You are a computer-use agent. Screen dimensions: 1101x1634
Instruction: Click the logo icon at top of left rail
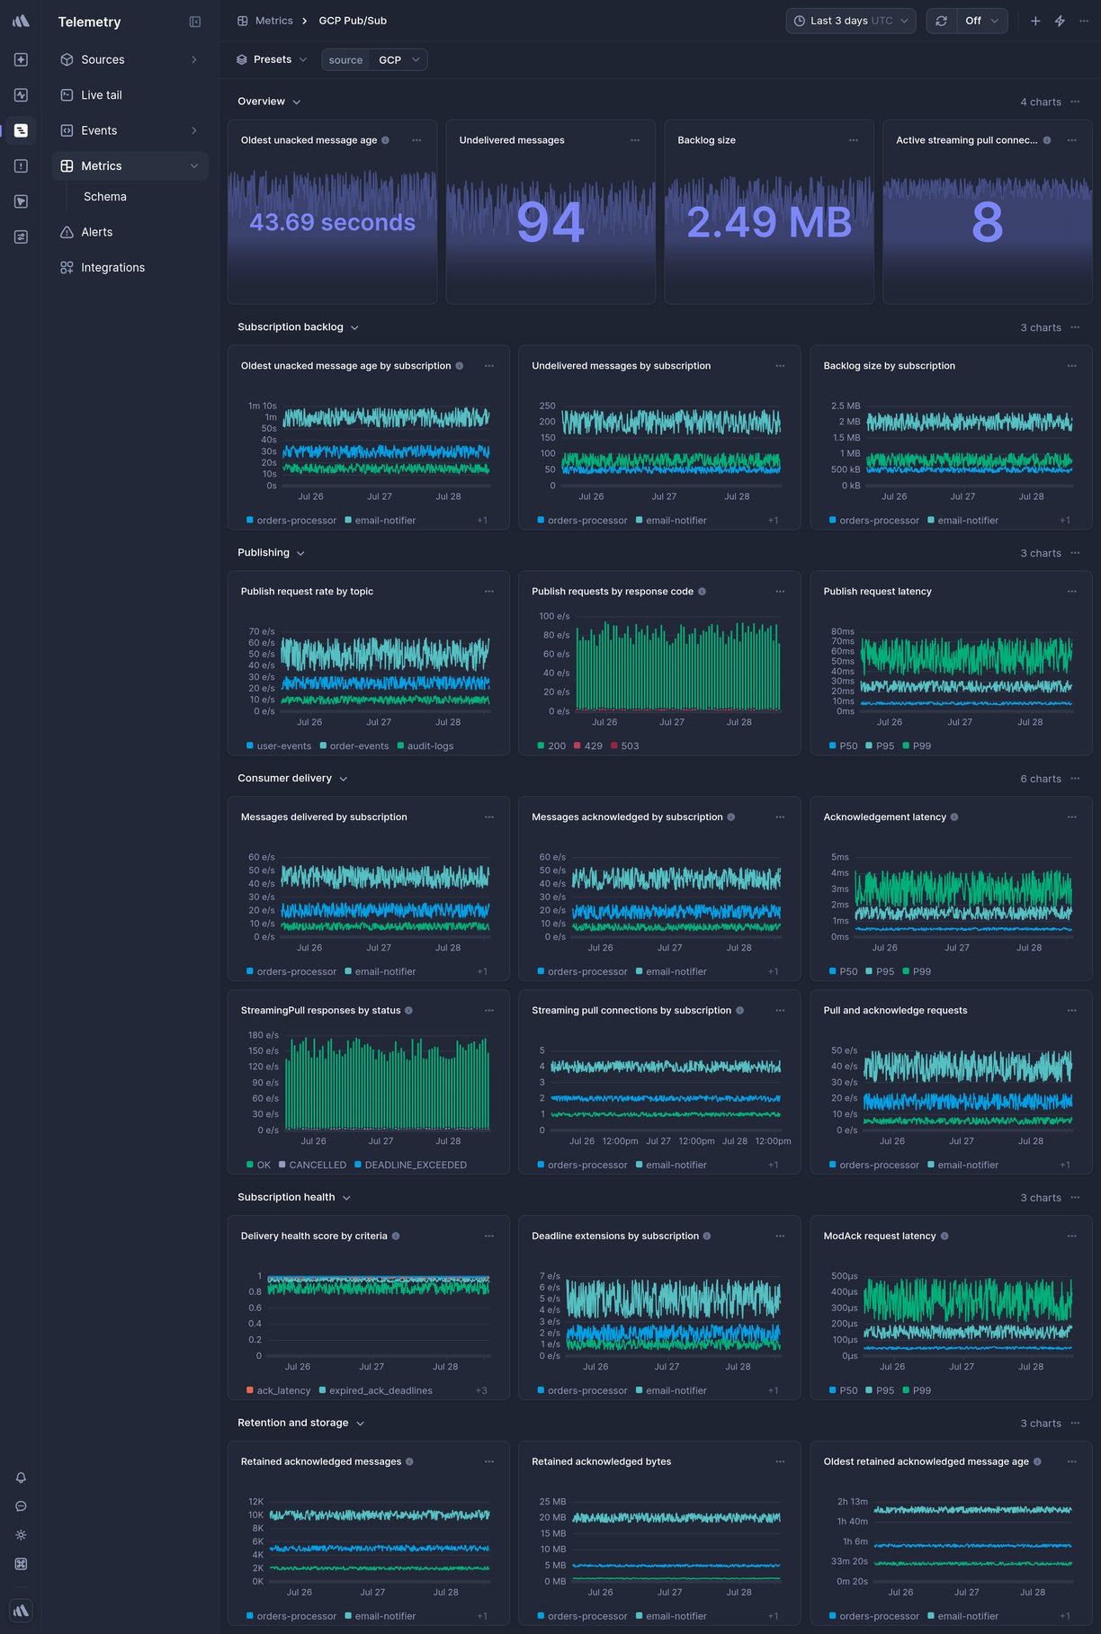point(21,21)
